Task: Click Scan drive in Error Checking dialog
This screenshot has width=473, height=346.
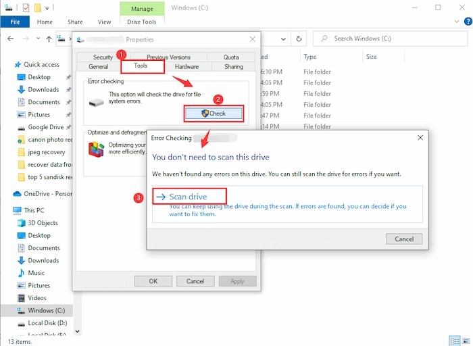Action: pyautogui.click(x=189, y=197)
